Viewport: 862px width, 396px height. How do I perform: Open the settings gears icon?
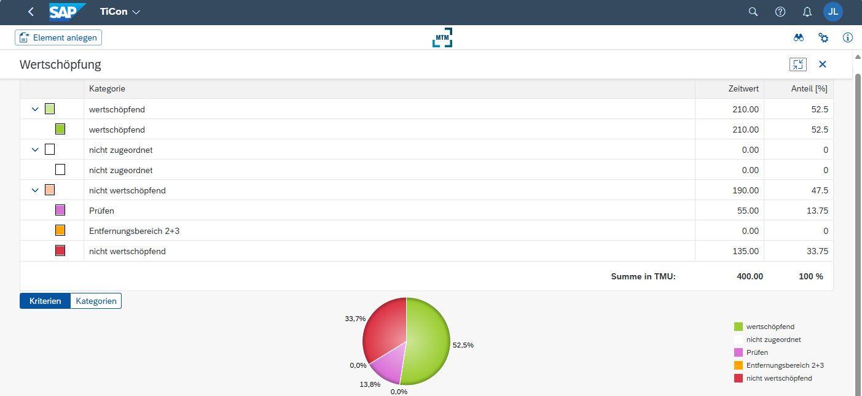coord(823,37)
